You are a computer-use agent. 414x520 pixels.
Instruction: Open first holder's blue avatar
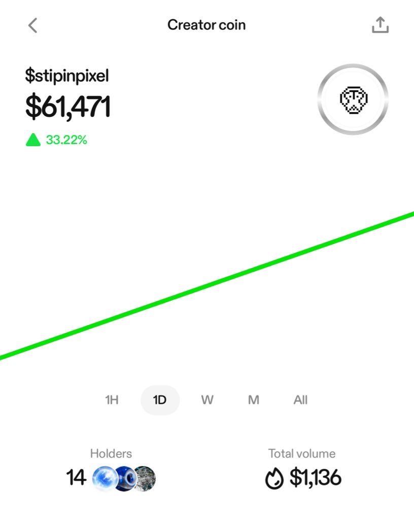104,478
